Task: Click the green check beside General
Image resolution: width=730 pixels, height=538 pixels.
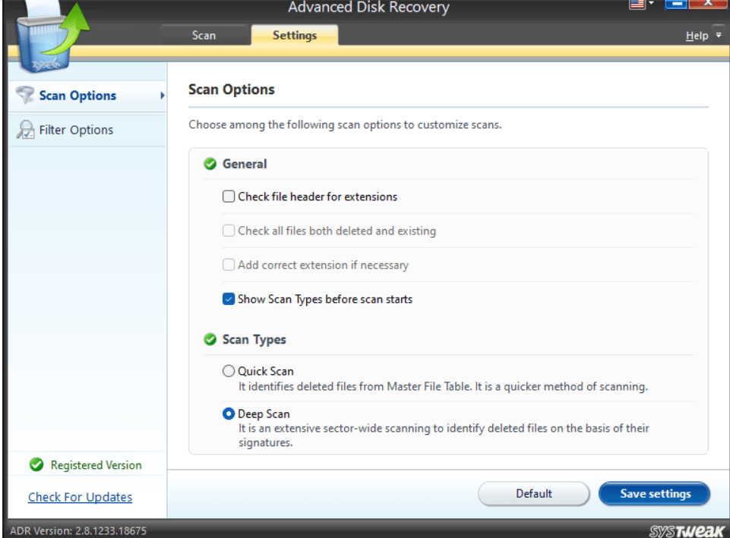Action: [x=210, y=164]
